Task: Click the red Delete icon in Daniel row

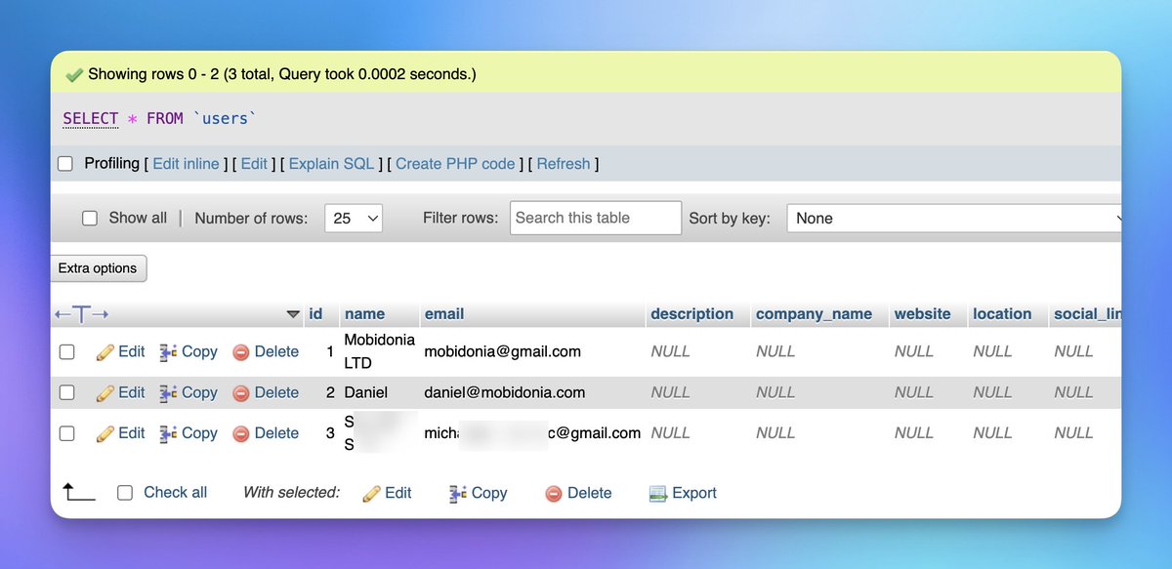Action: (241, 393)
